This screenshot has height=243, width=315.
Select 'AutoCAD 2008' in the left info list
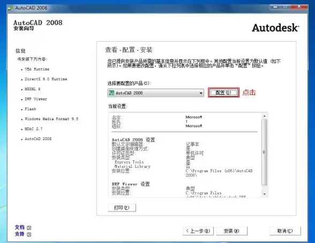(x=38, y=139)
